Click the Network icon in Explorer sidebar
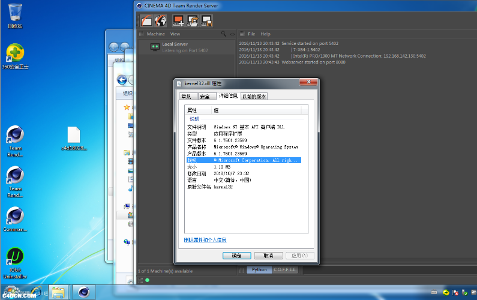The image size is (477, 300). (x=127, y=242)
